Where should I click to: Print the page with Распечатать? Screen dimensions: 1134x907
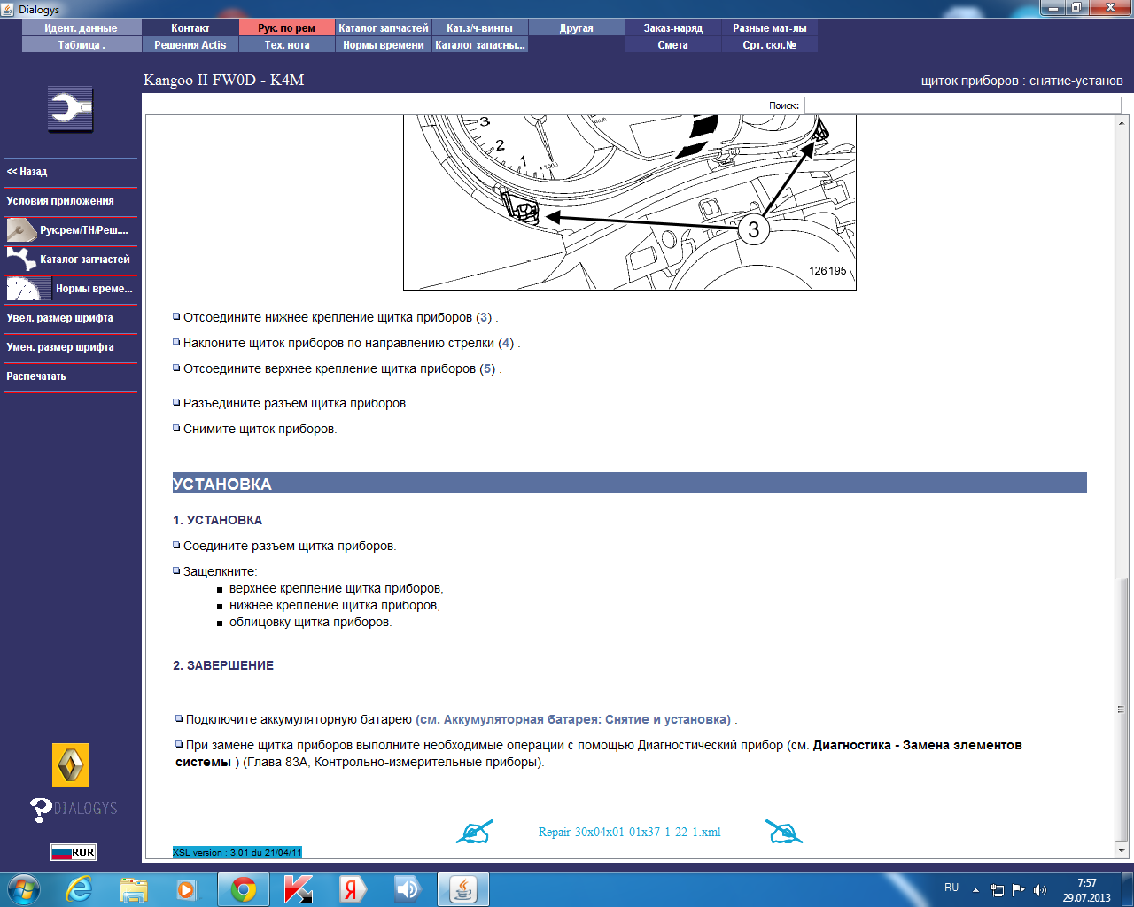point(71,376)
